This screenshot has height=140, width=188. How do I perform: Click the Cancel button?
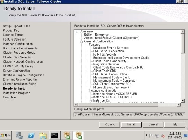[153, 124]
